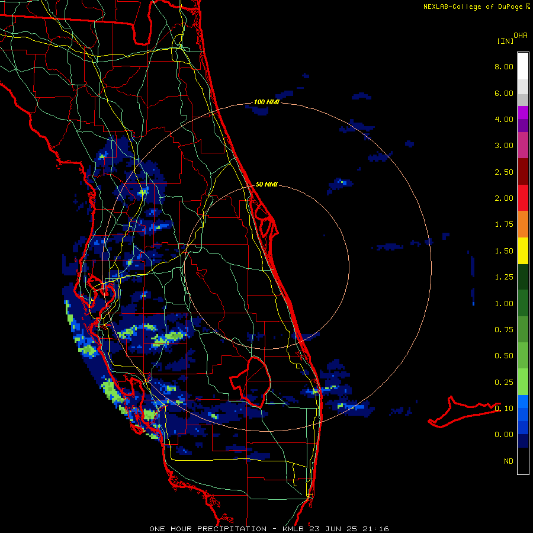
Task: Click the Lake Okeechobee red outline
Action: (252, 381)
